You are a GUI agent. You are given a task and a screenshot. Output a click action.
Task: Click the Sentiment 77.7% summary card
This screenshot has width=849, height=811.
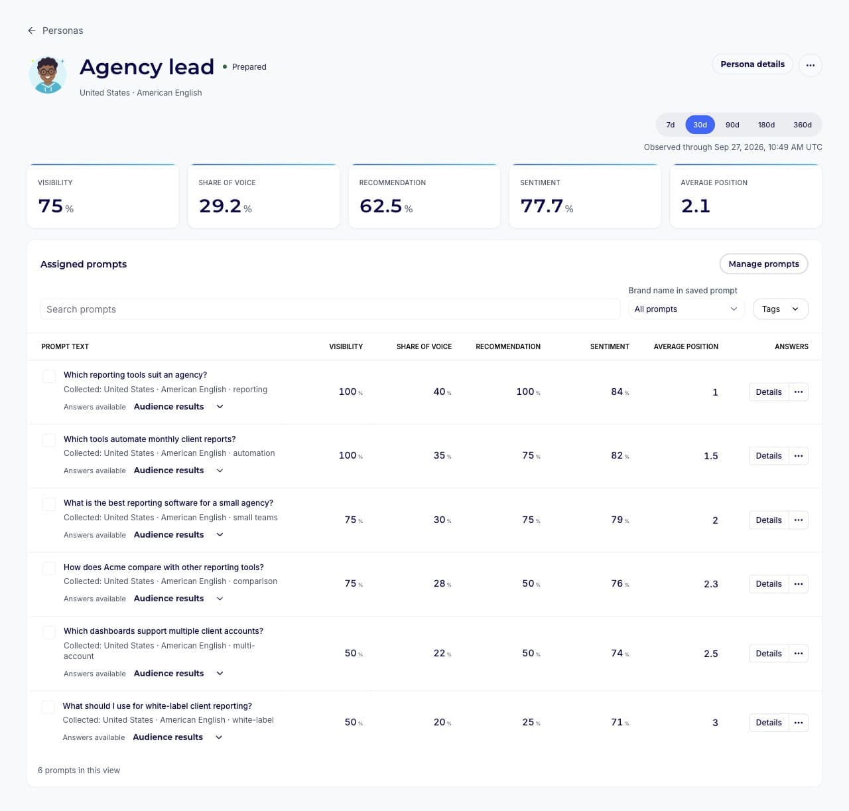[x=585, y=196]
